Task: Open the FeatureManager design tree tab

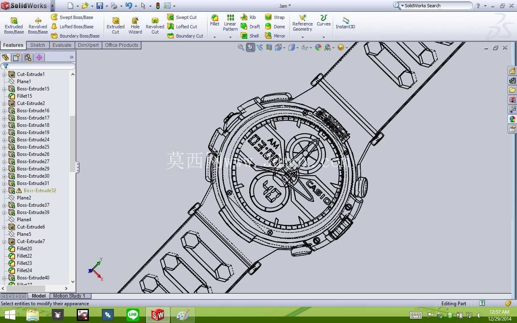Action: coord(6,57)
